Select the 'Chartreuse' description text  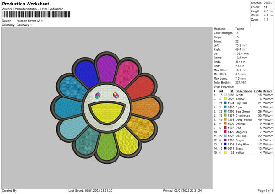pyautogui.click(x=243, y=116)
